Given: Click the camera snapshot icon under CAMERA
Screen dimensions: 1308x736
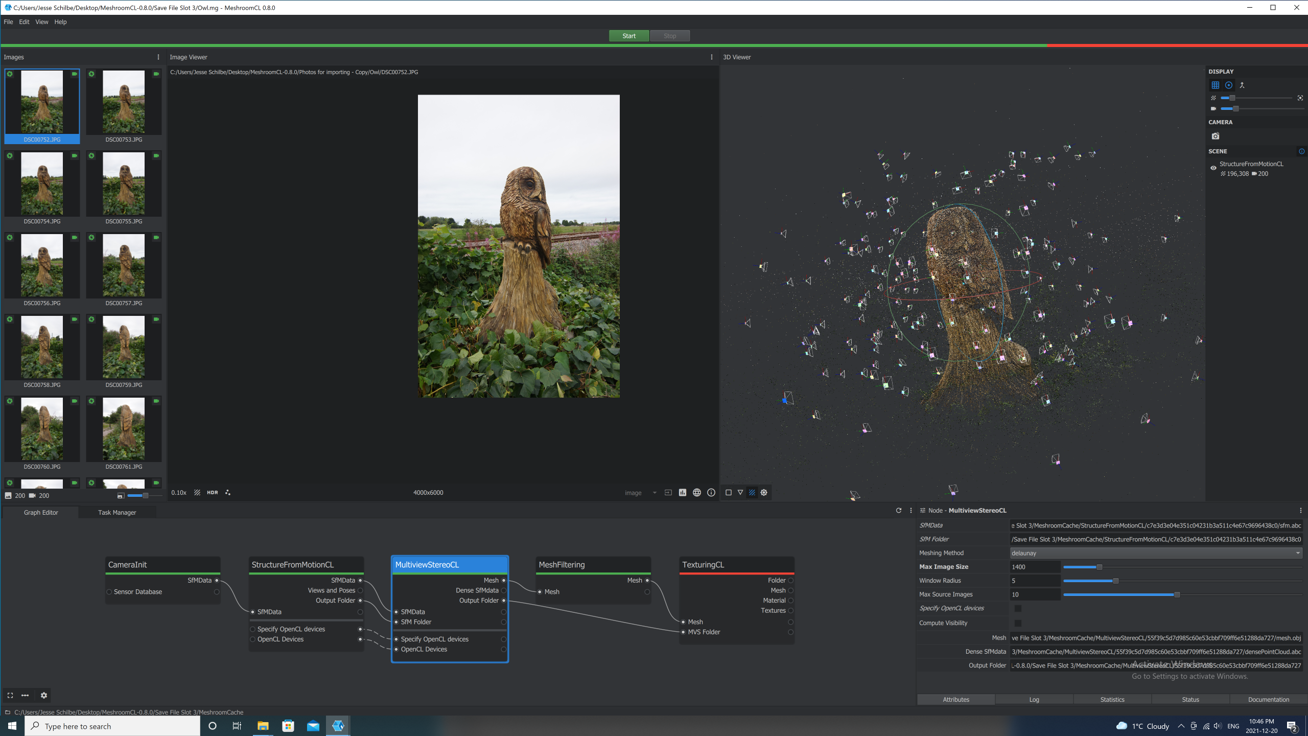Looking at the screenshot, I should [1216, 136].
